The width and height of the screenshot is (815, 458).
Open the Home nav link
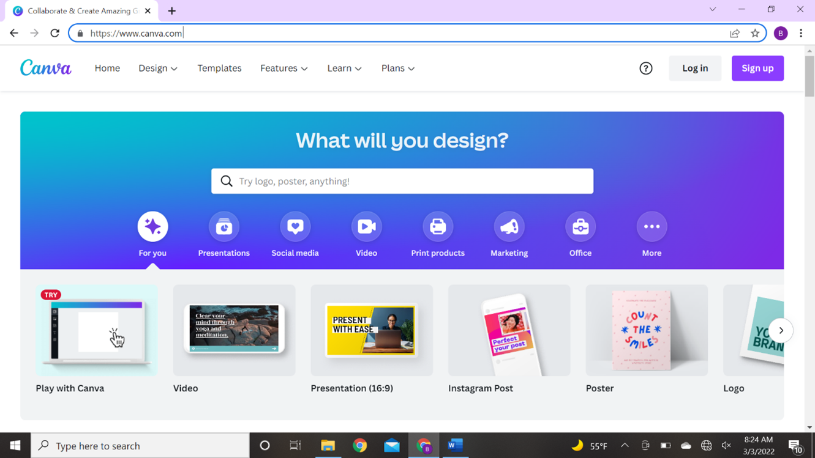(x=107, y=68)
